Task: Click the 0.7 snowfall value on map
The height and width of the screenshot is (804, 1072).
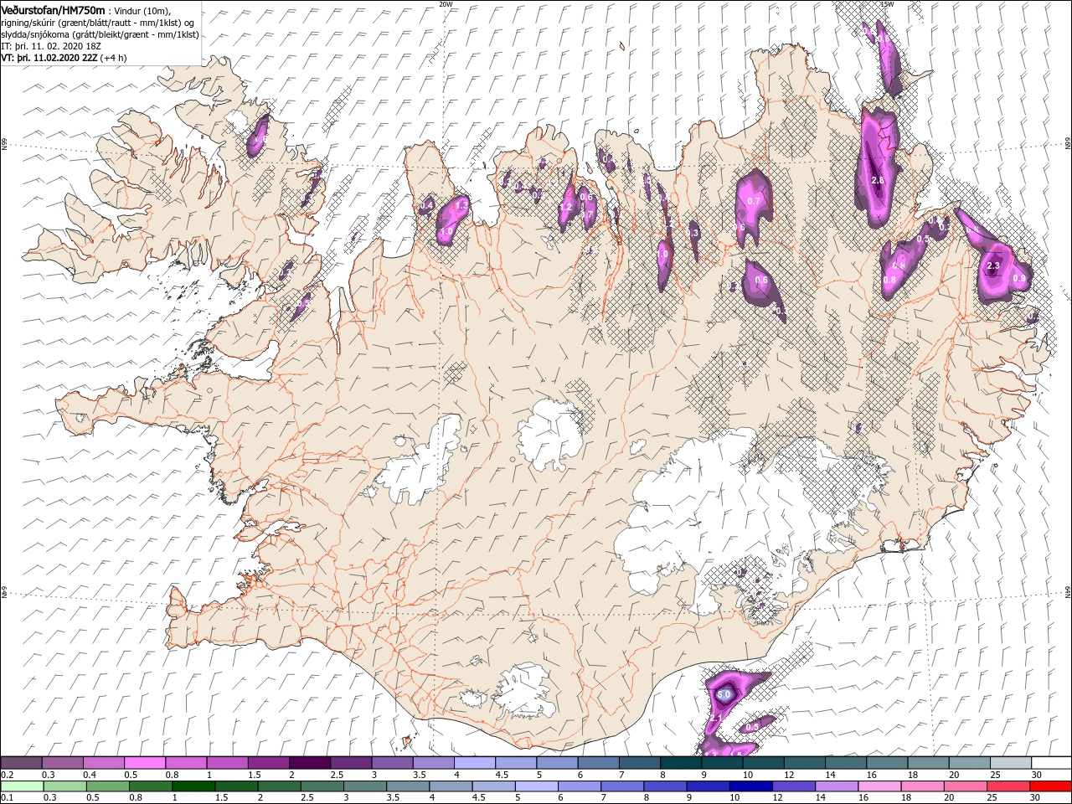Action: [x=753, y=201]
